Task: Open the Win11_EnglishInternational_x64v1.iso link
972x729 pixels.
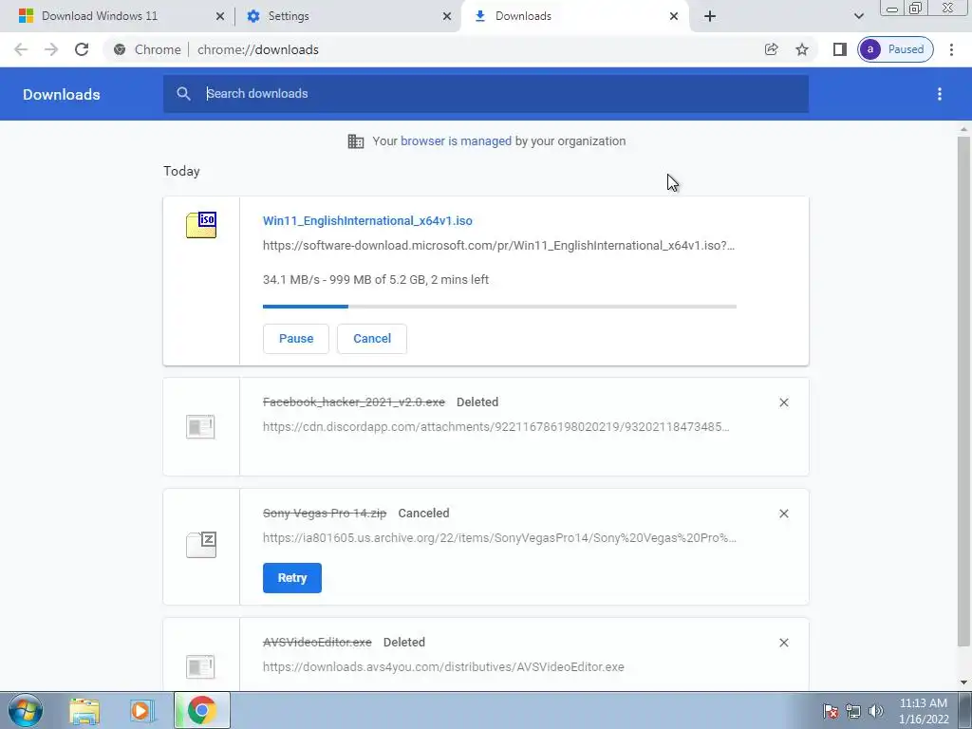Action: pyautogui.click(x=367, y=221)
